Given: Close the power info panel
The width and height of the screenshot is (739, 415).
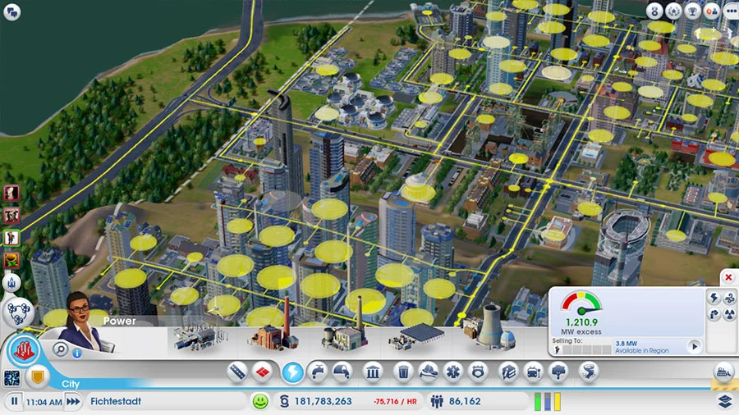Looking at the screenshot, I should (728, 277).
